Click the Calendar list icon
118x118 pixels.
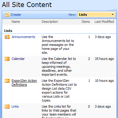point(7,59)
